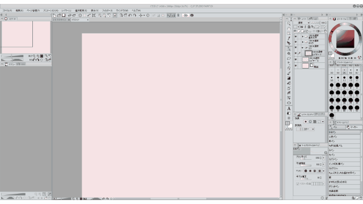Open the File menu
The width and height of the screenshot is (363, 204).
[7, 11]
